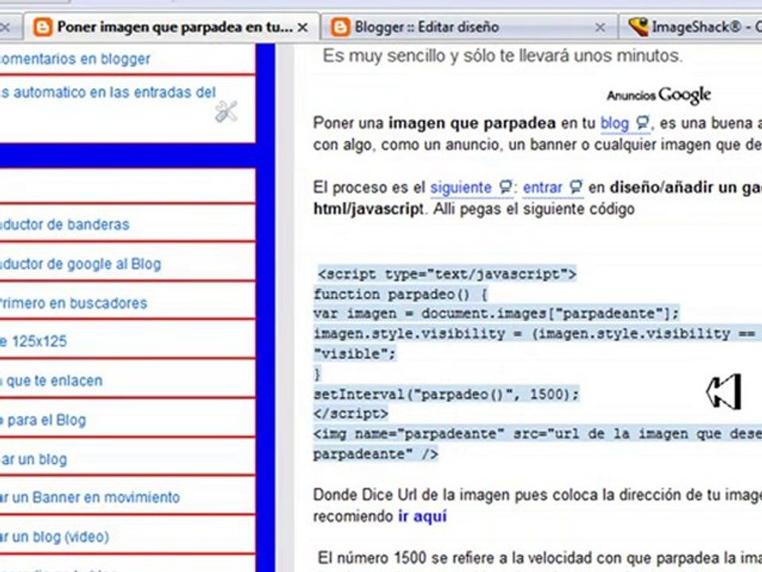Follow the 'entrar' link
The width and height of the screenshot is (762, 572).
[542, 187]
